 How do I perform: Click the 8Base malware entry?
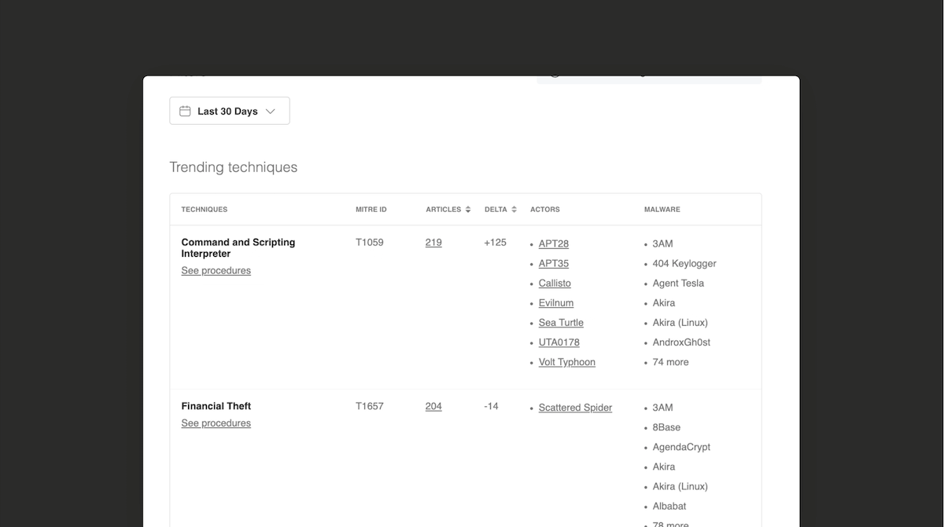click(667, 427)
